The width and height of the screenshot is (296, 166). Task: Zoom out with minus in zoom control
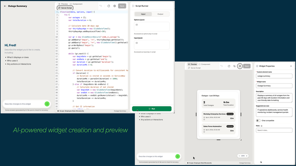(239, 156)
